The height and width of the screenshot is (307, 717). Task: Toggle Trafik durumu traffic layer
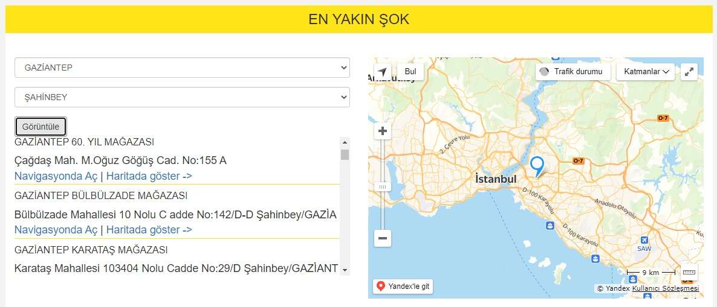tap(573, 72)
